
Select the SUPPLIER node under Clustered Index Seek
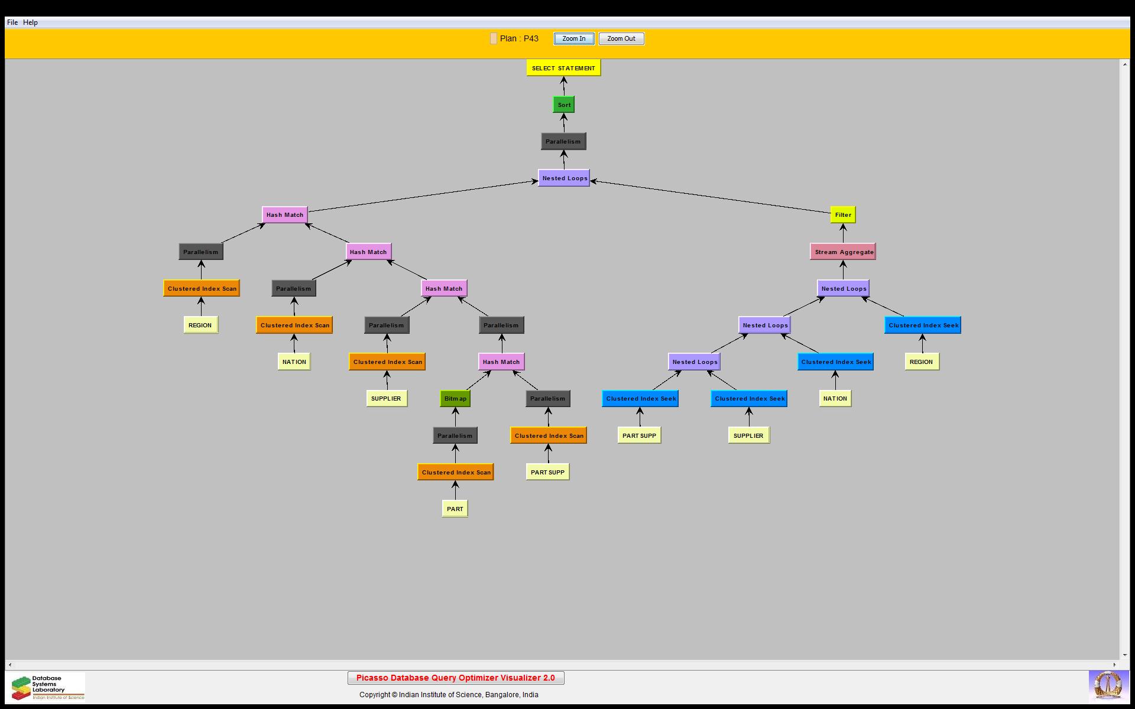(x=748, y=435)
